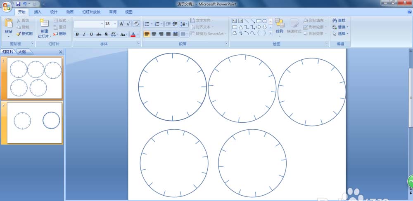Click the Clear Formatting icon
Viewport: 413px width, 201px height.
point(136,23)
